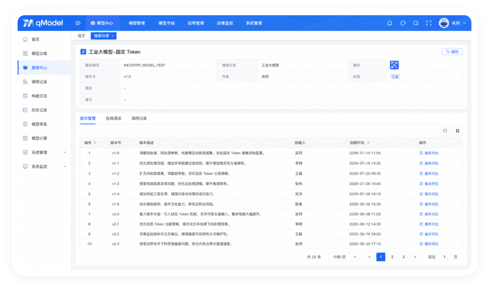Go to page 3 of the table
489x290 pixels.
[x=403, y=257]
